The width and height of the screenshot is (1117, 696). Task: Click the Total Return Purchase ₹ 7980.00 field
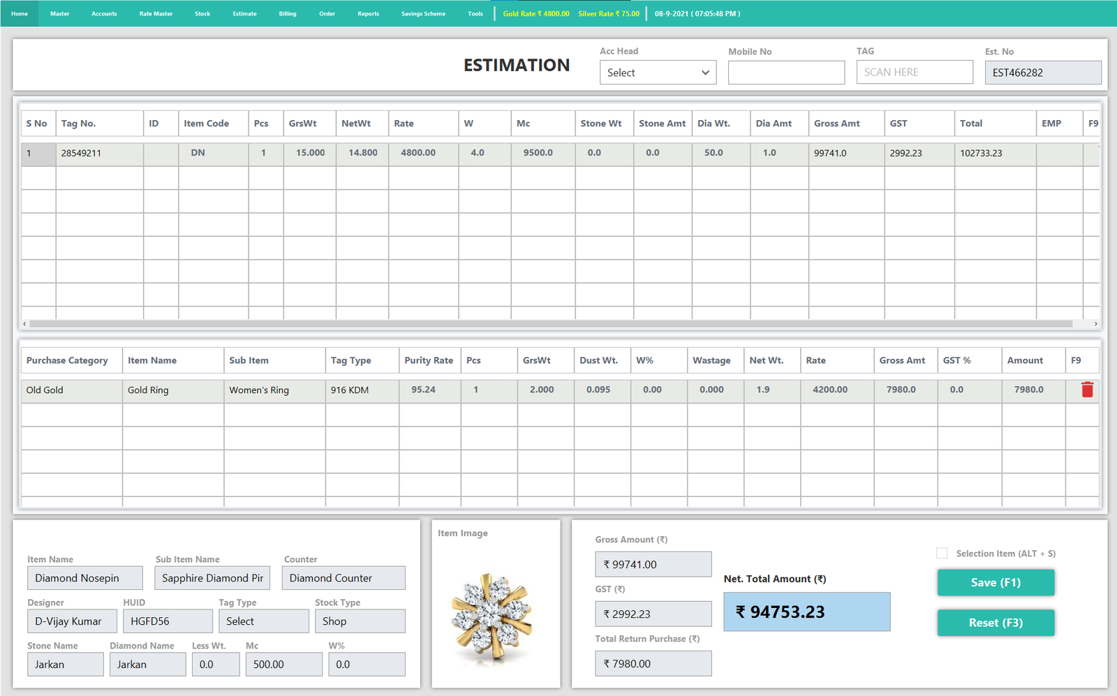pos(653,664)
